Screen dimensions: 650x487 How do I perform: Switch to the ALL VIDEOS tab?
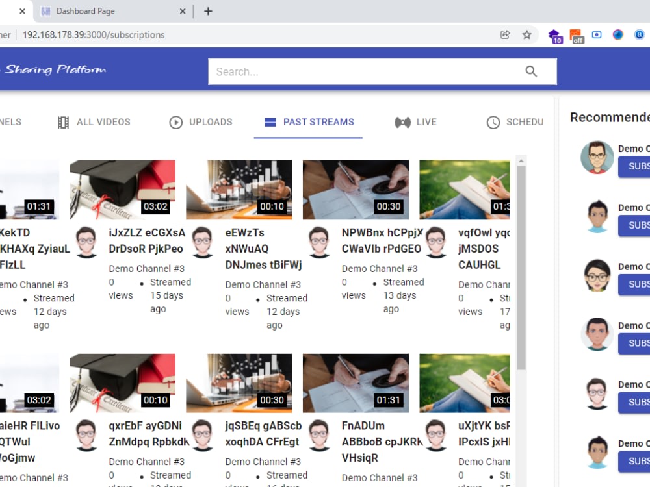click(94, 122)
